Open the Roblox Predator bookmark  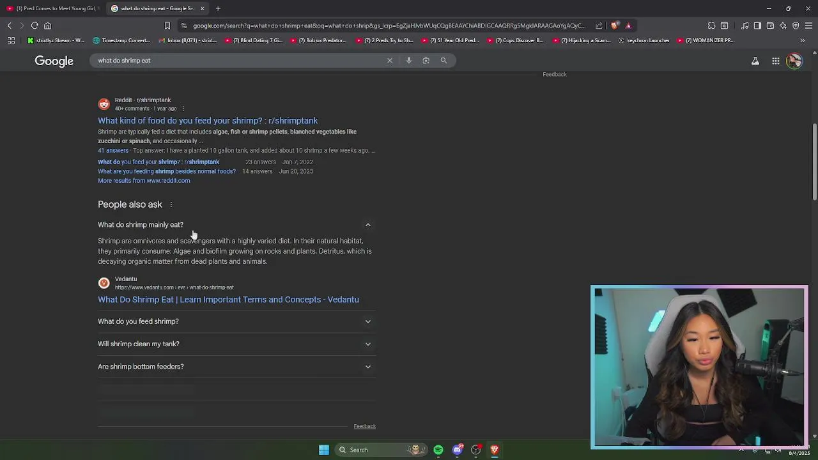coord(318,40)
